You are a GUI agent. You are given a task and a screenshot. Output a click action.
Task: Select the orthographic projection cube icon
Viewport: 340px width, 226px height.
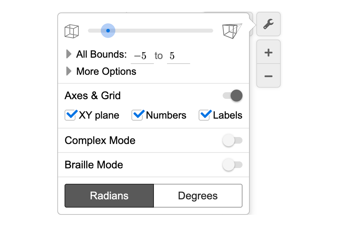71,30
